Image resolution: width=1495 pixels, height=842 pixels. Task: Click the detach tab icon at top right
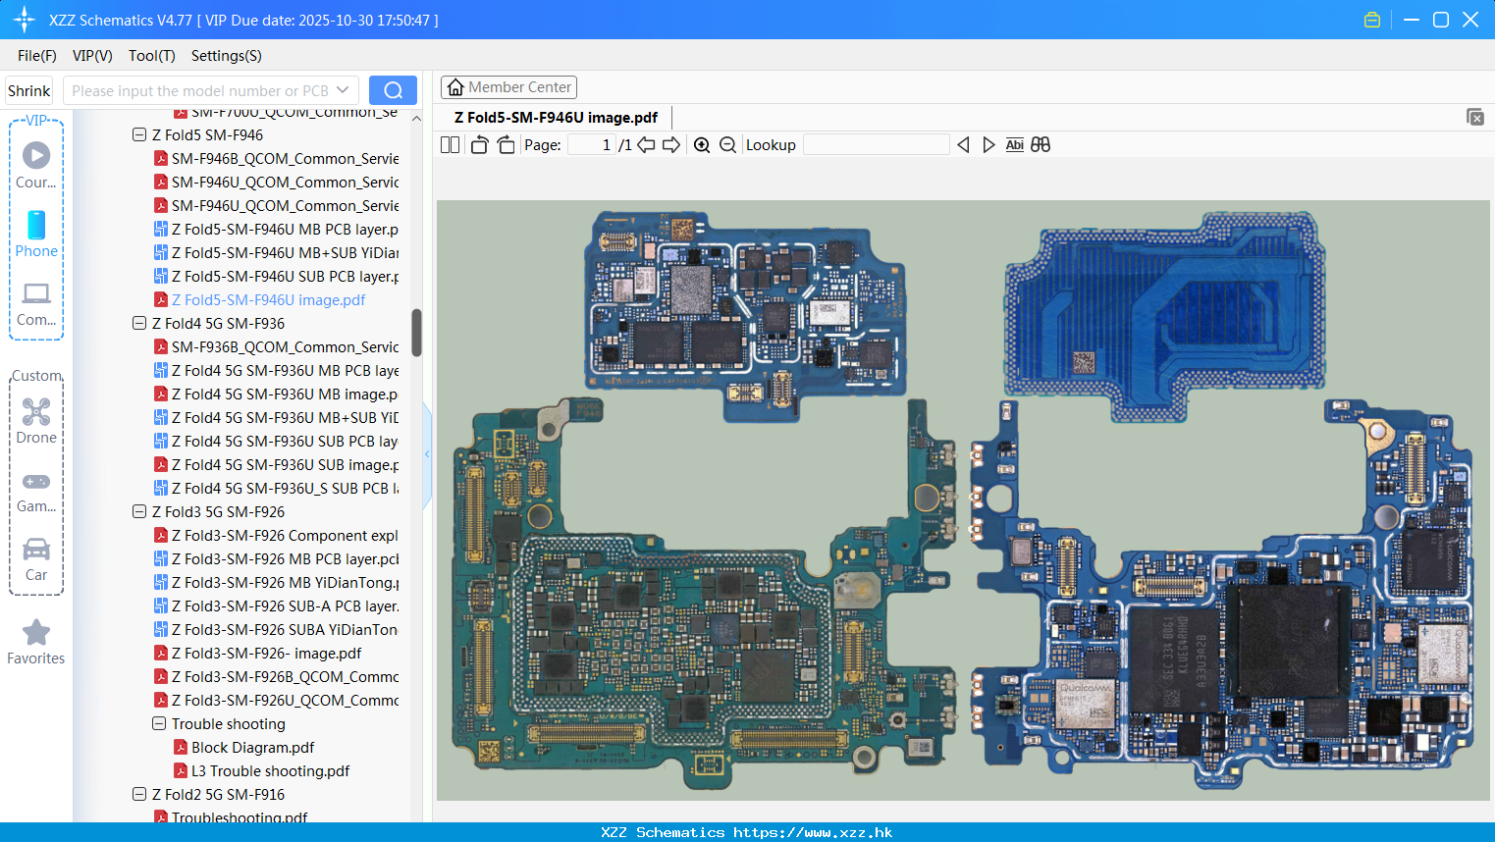pyautogui.click(x=1475, y=117)
